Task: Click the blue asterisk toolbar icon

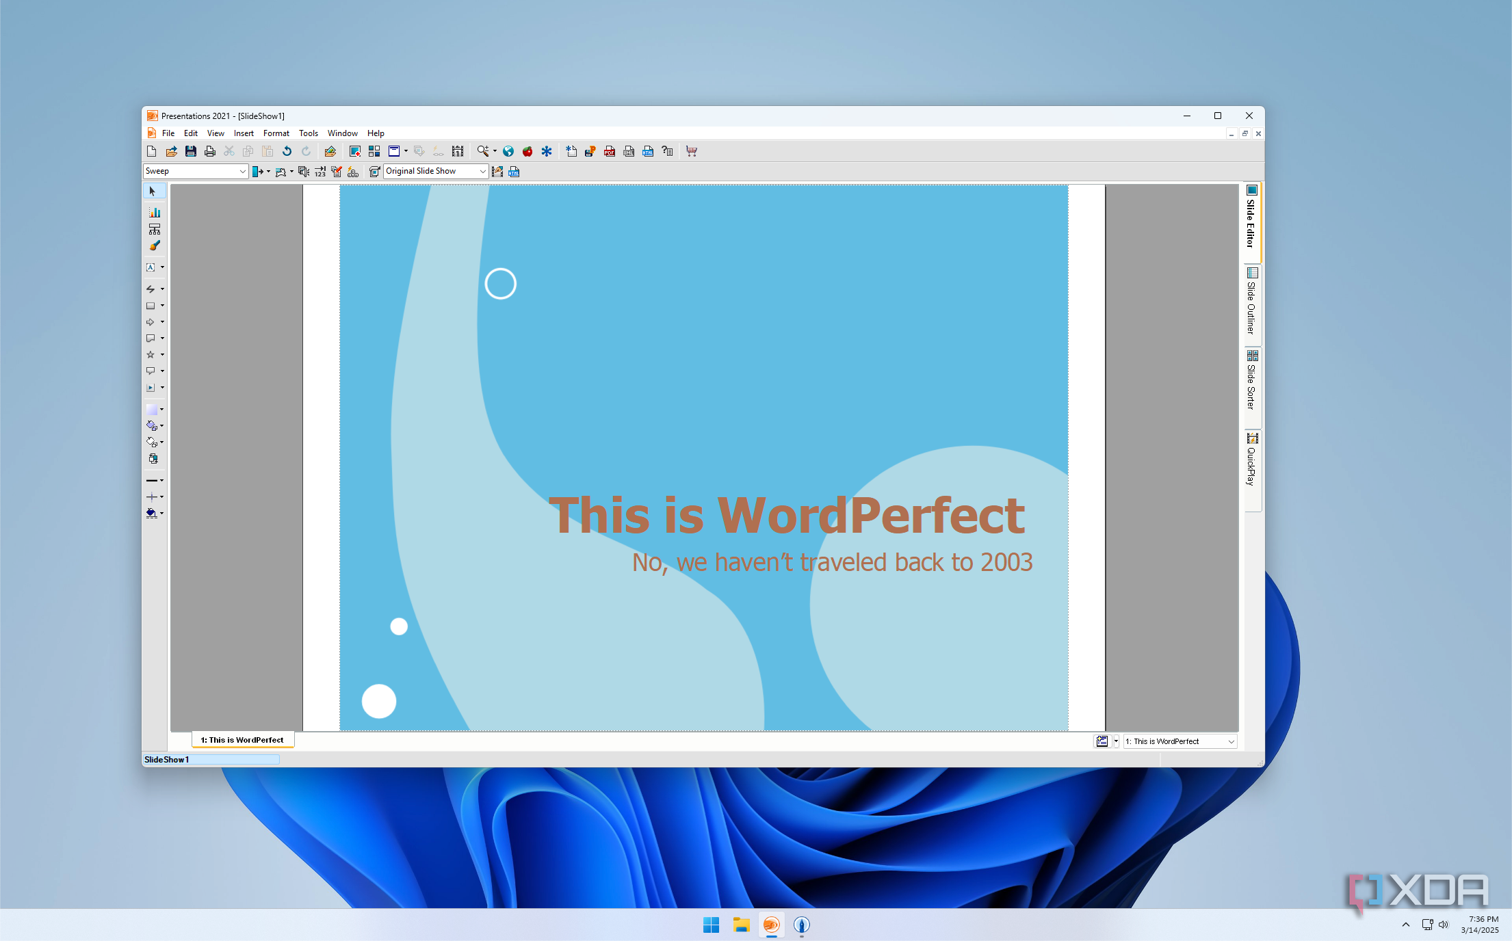Action: click(547, 151)
